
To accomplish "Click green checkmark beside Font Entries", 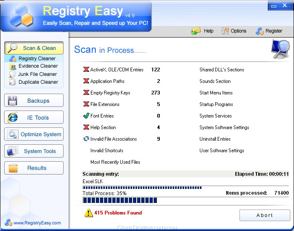I will pos(86,115).
